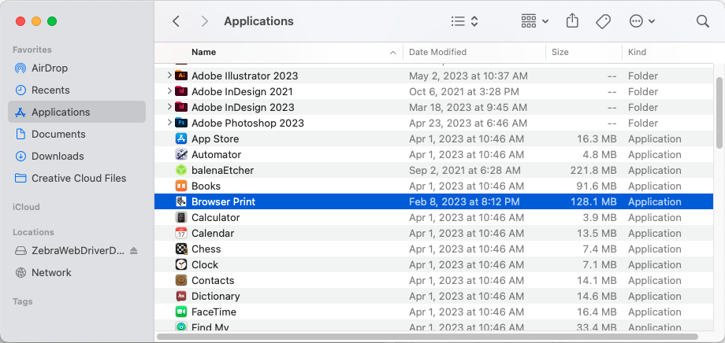Screen dimensions: 725x343
Task: Select ZebraWebDriverD... disk in the sidebar
Action: (x=69, y=251)
